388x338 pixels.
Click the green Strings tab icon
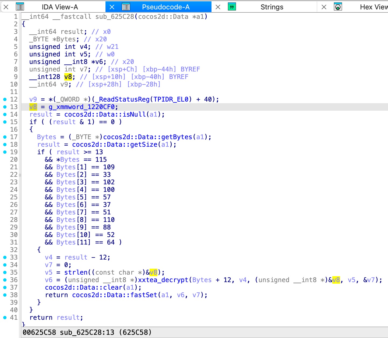point(232,7)
